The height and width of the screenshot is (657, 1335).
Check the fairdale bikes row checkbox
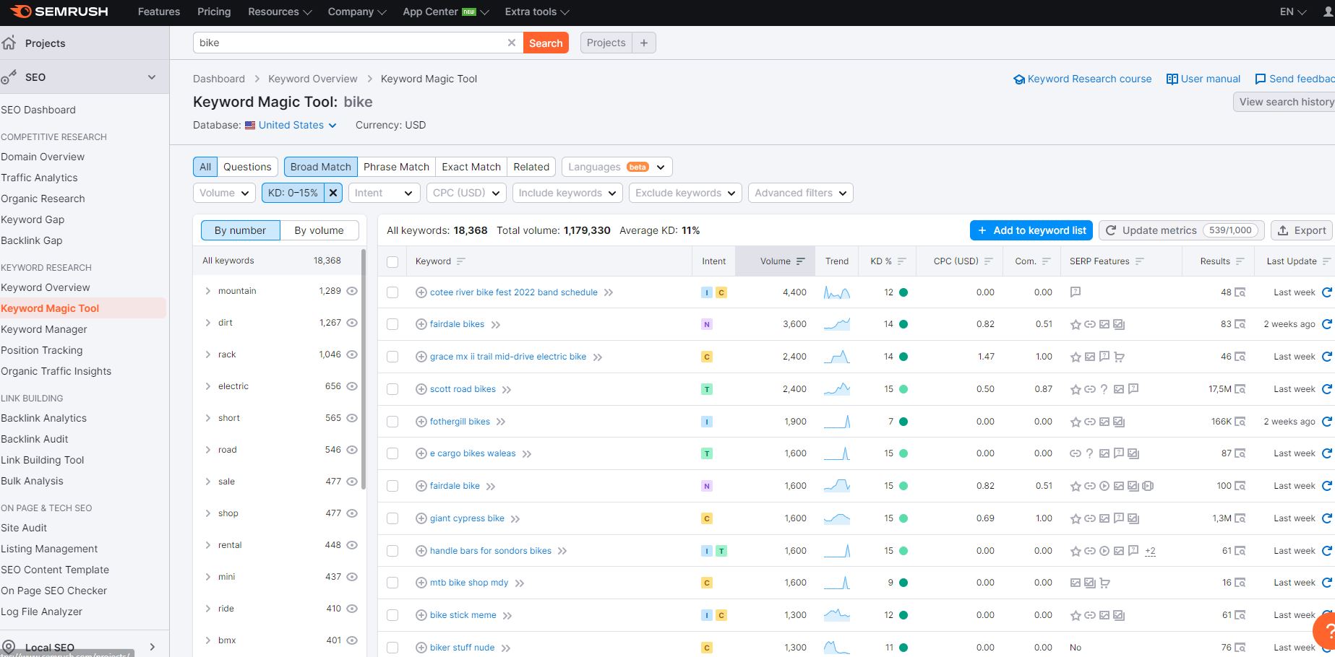(392, 324)
